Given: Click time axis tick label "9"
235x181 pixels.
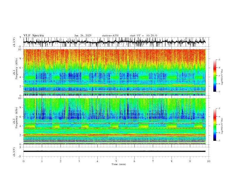Looking at the screenshot, I should [x=190, y=161].
